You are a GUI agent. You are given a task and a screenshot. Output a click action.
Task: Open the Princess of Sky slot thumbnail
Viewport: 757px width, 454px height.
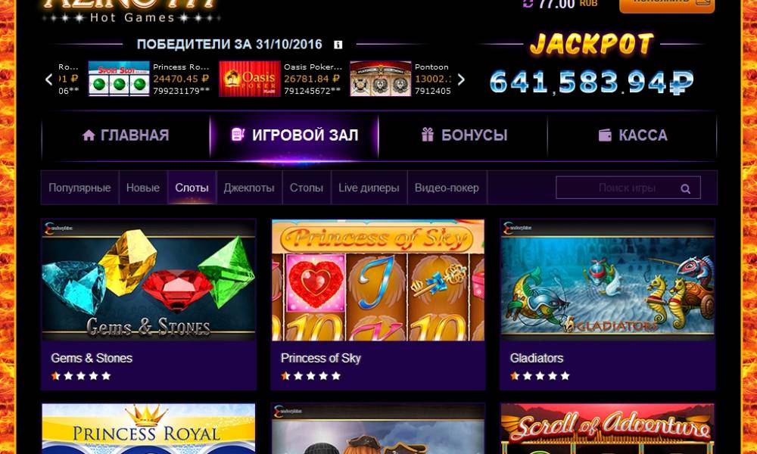point(378,280)
